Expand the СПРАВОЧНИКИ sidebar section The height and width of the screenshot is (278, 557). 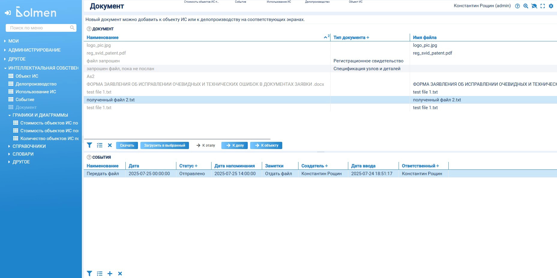tap(29, 146)
